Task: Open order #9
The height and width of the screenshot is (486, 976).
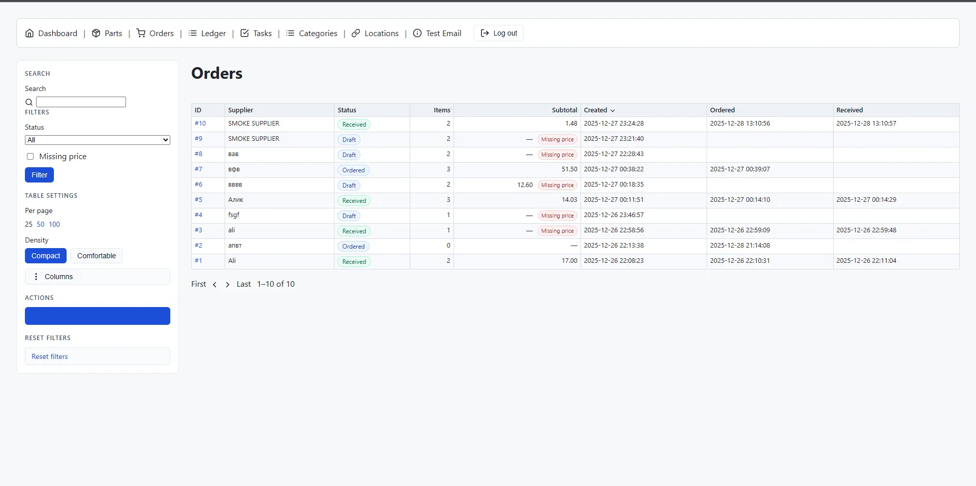Action: [198, 139]
